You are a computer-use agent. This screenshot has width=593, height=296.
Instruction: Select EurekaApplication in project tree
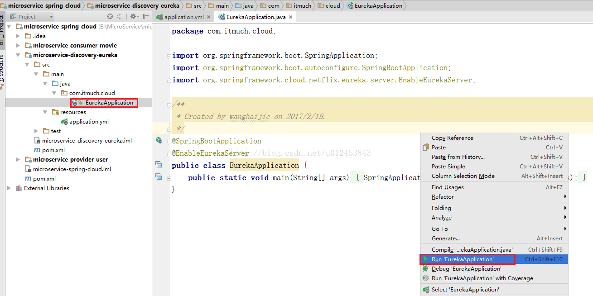109,103
